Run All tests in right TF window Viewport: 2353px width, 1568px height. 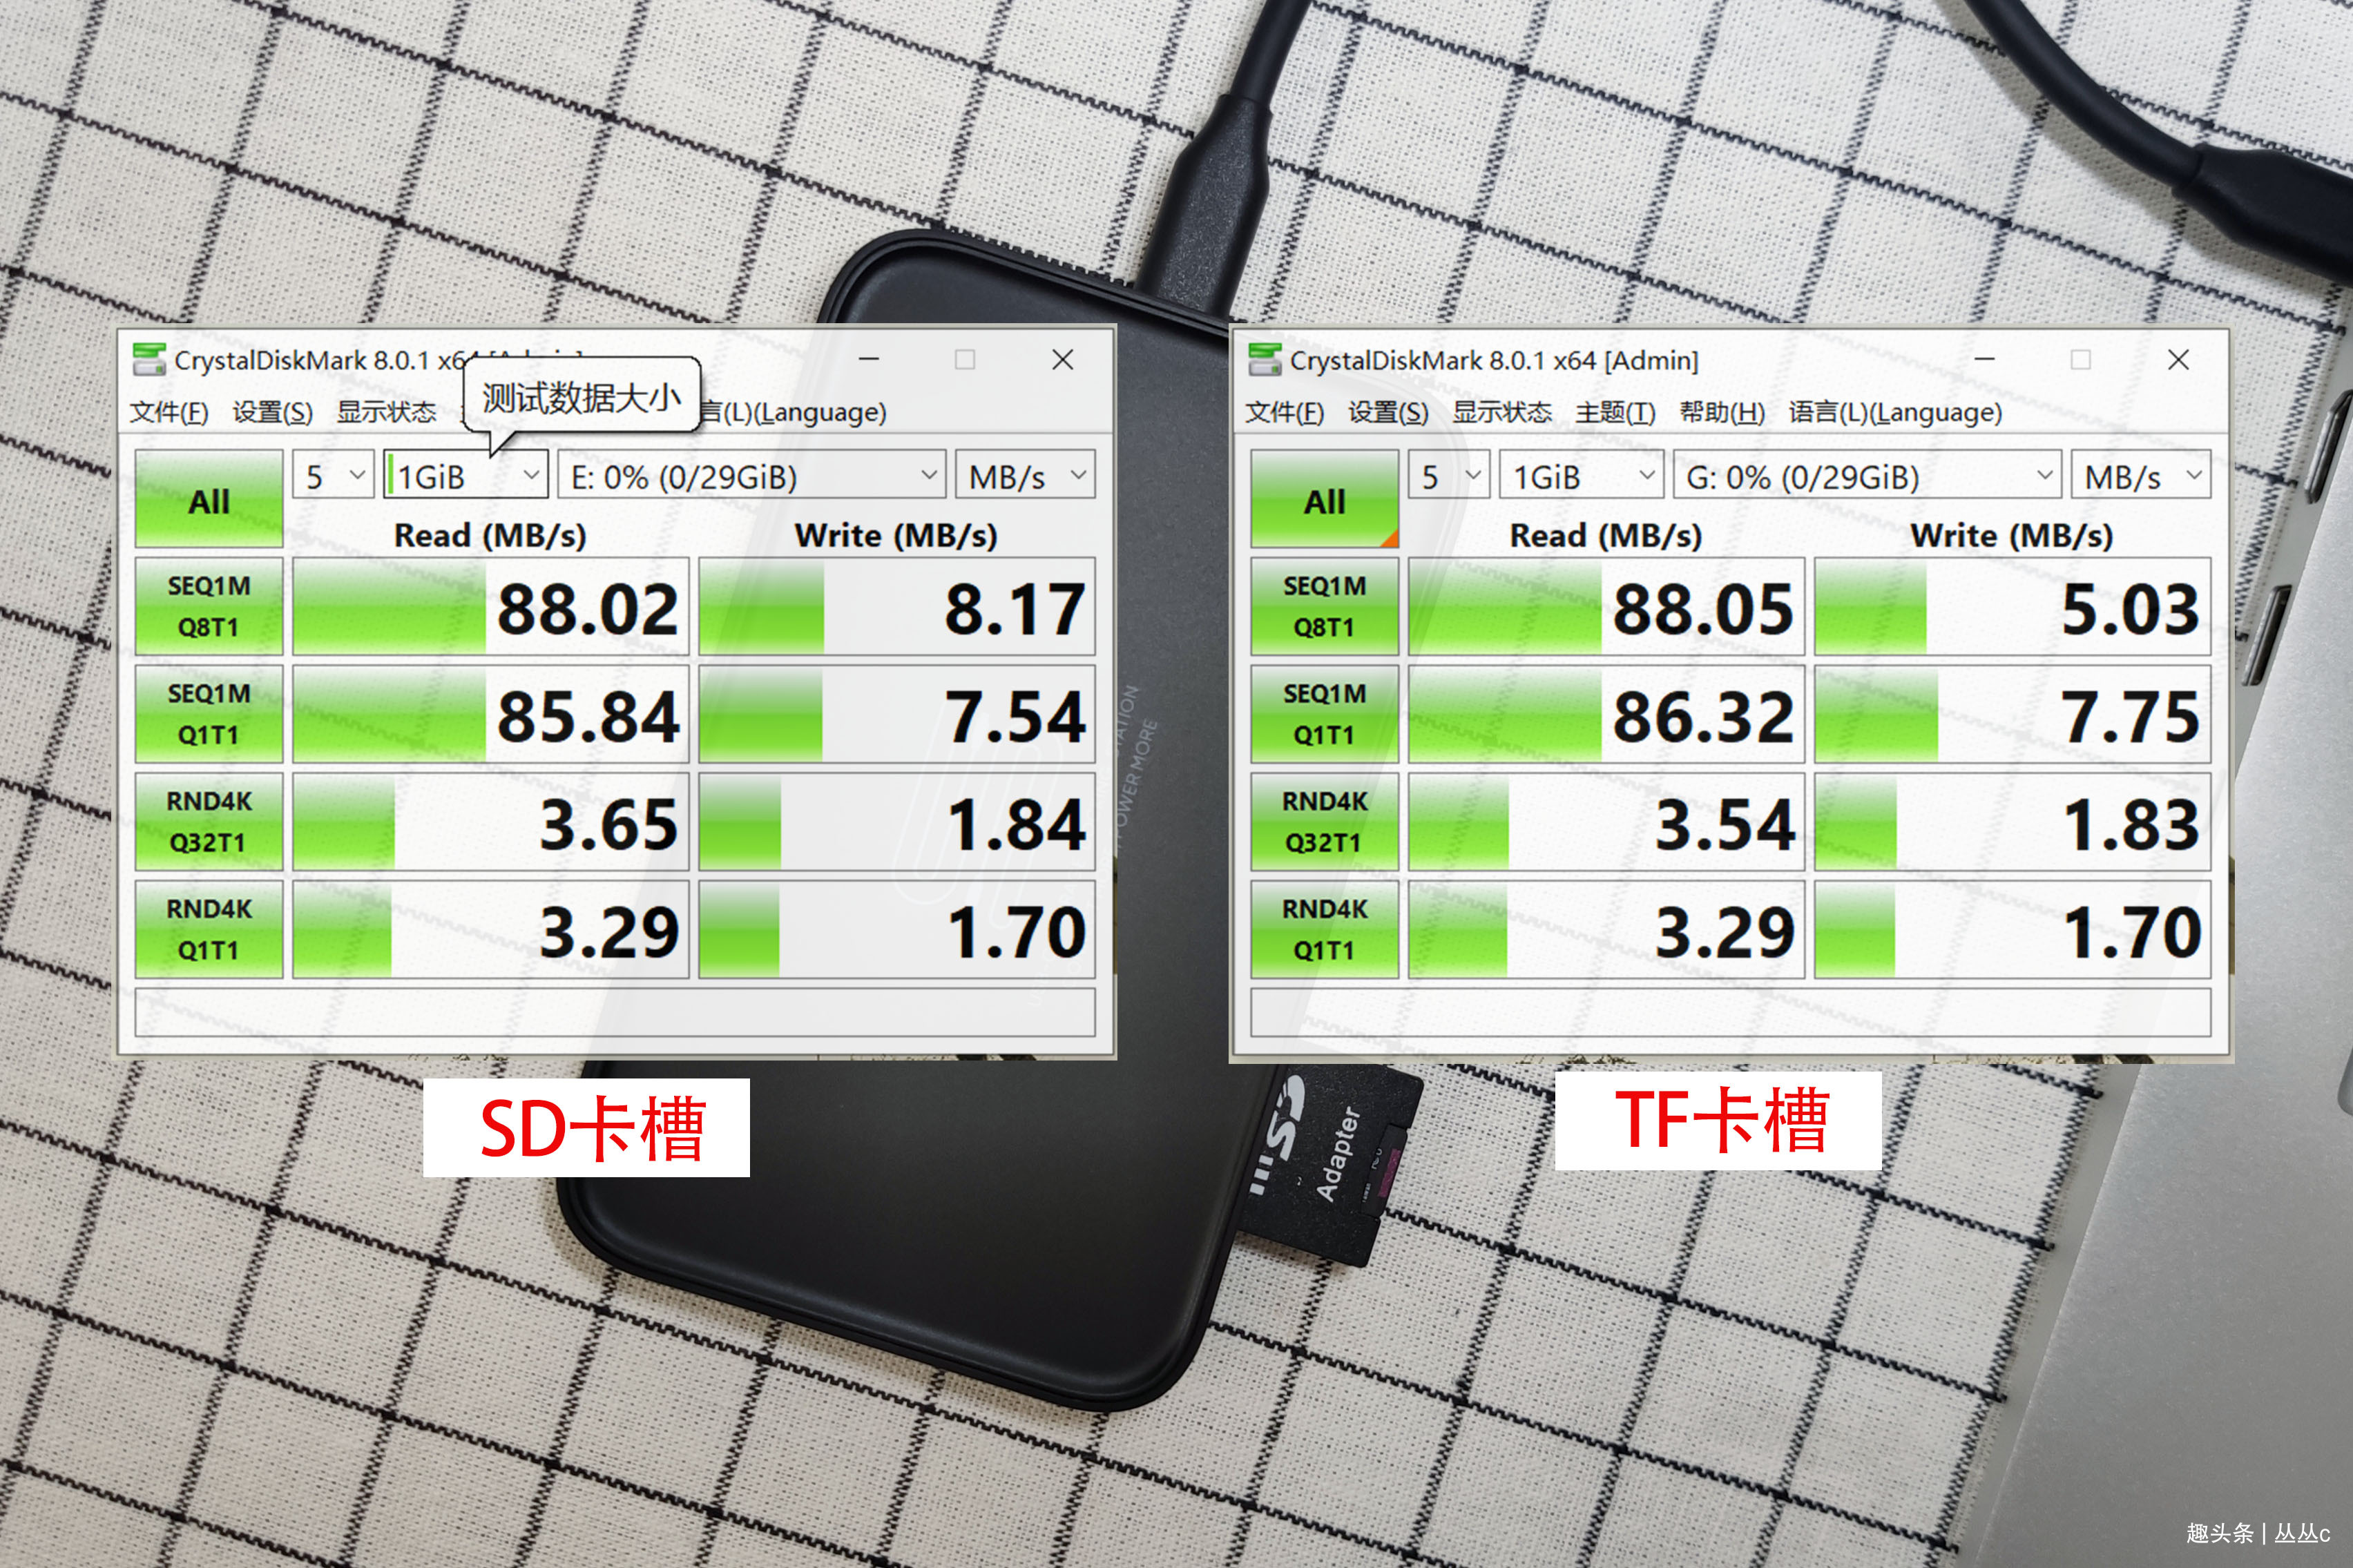click(1325, 499)
